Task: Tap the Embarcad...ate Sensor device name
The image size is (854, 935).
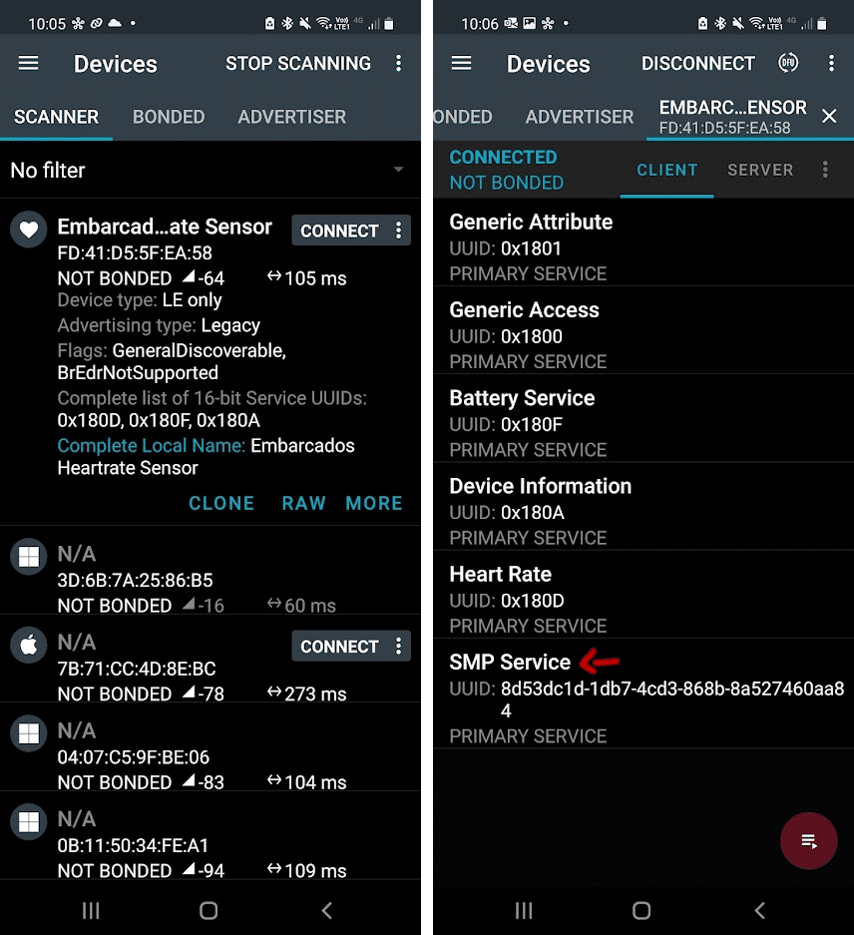Action: click(x=164, y=227)
